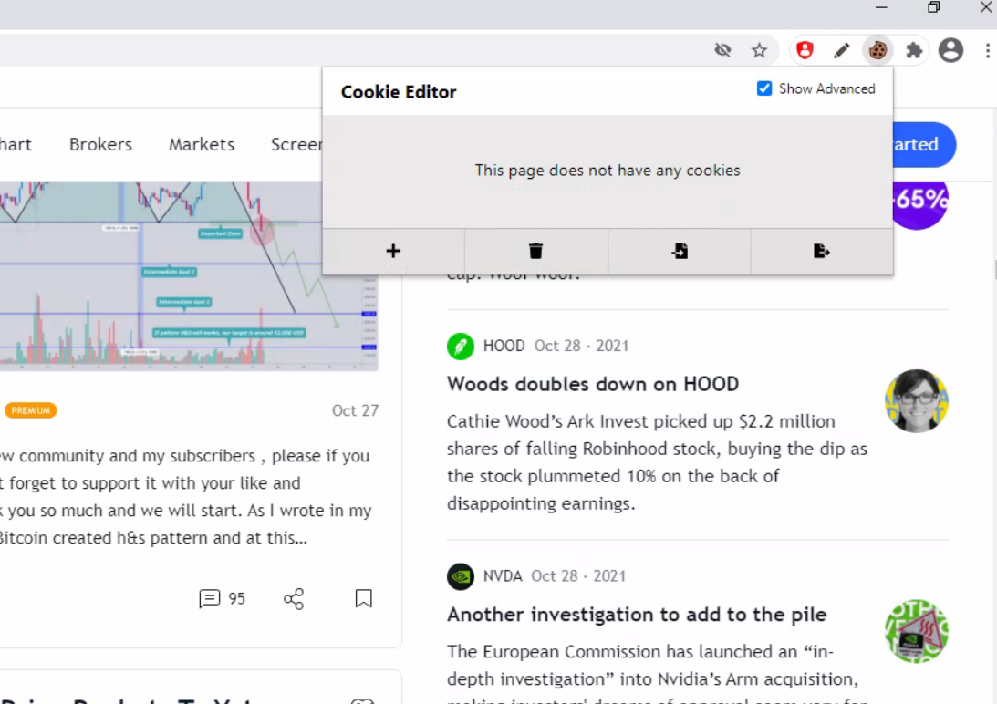This screenshot has width=997, height=704.
Task: Click the purple 65% discount badge
Action: point(920,205)
